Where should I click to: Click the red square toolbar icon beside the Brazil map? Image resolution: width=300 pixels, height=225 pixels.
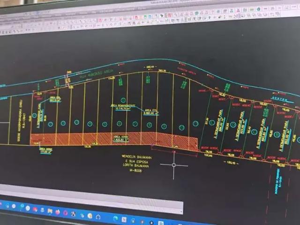(170, 15)
